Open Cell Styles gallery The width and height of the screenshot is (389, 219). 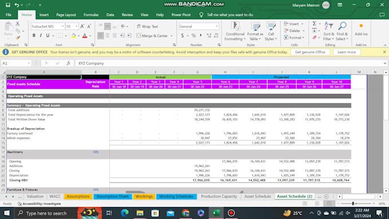[271, 31]
